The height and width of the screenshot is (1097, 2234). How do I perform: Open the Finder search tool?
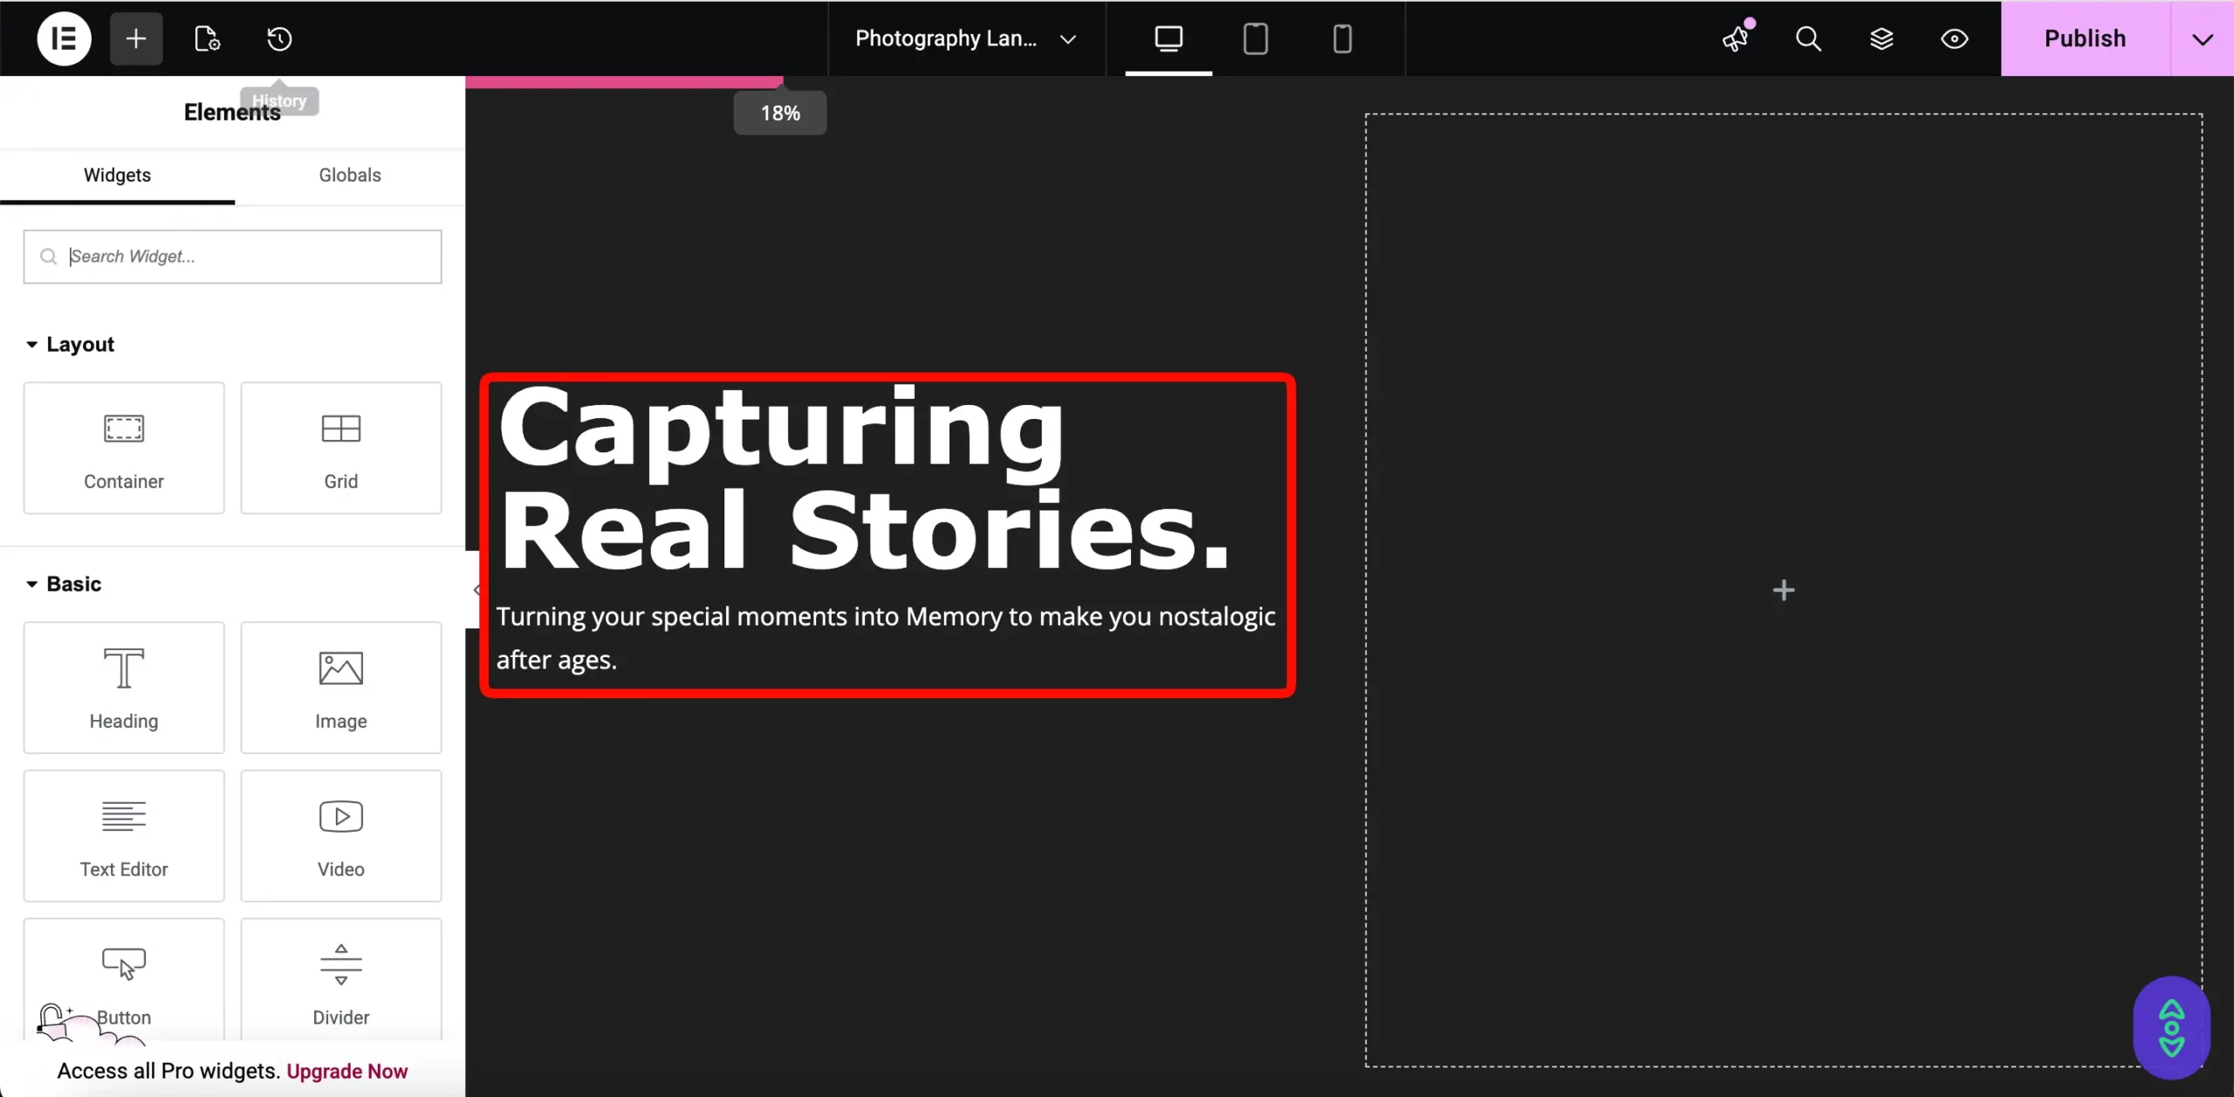click(1808, 38)
